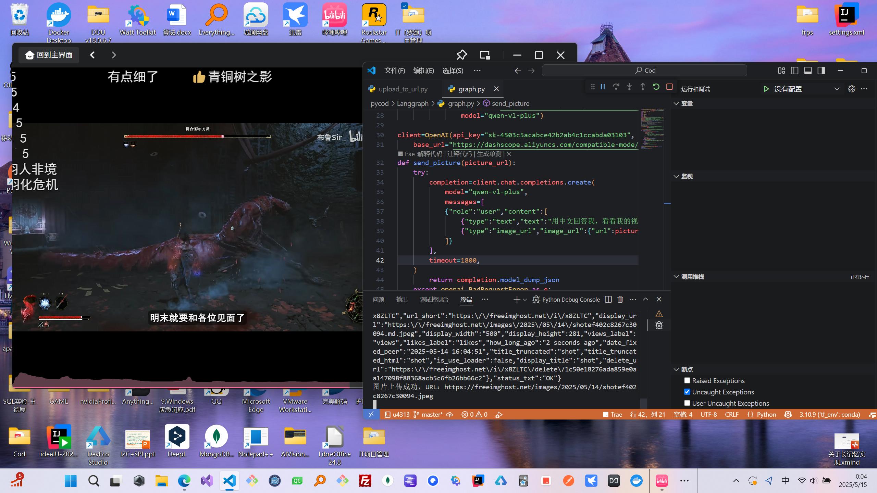Click the 解释代码 Trae code lens link
Viewport: 877px width, 493px height.
(430, 154)
